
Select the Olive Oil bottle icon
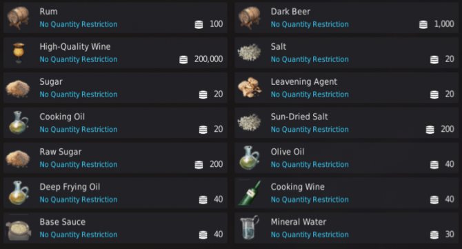[250, 158]
